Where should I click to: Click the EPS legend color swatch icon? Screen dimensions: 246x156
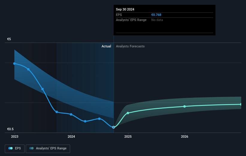(10, 148)
